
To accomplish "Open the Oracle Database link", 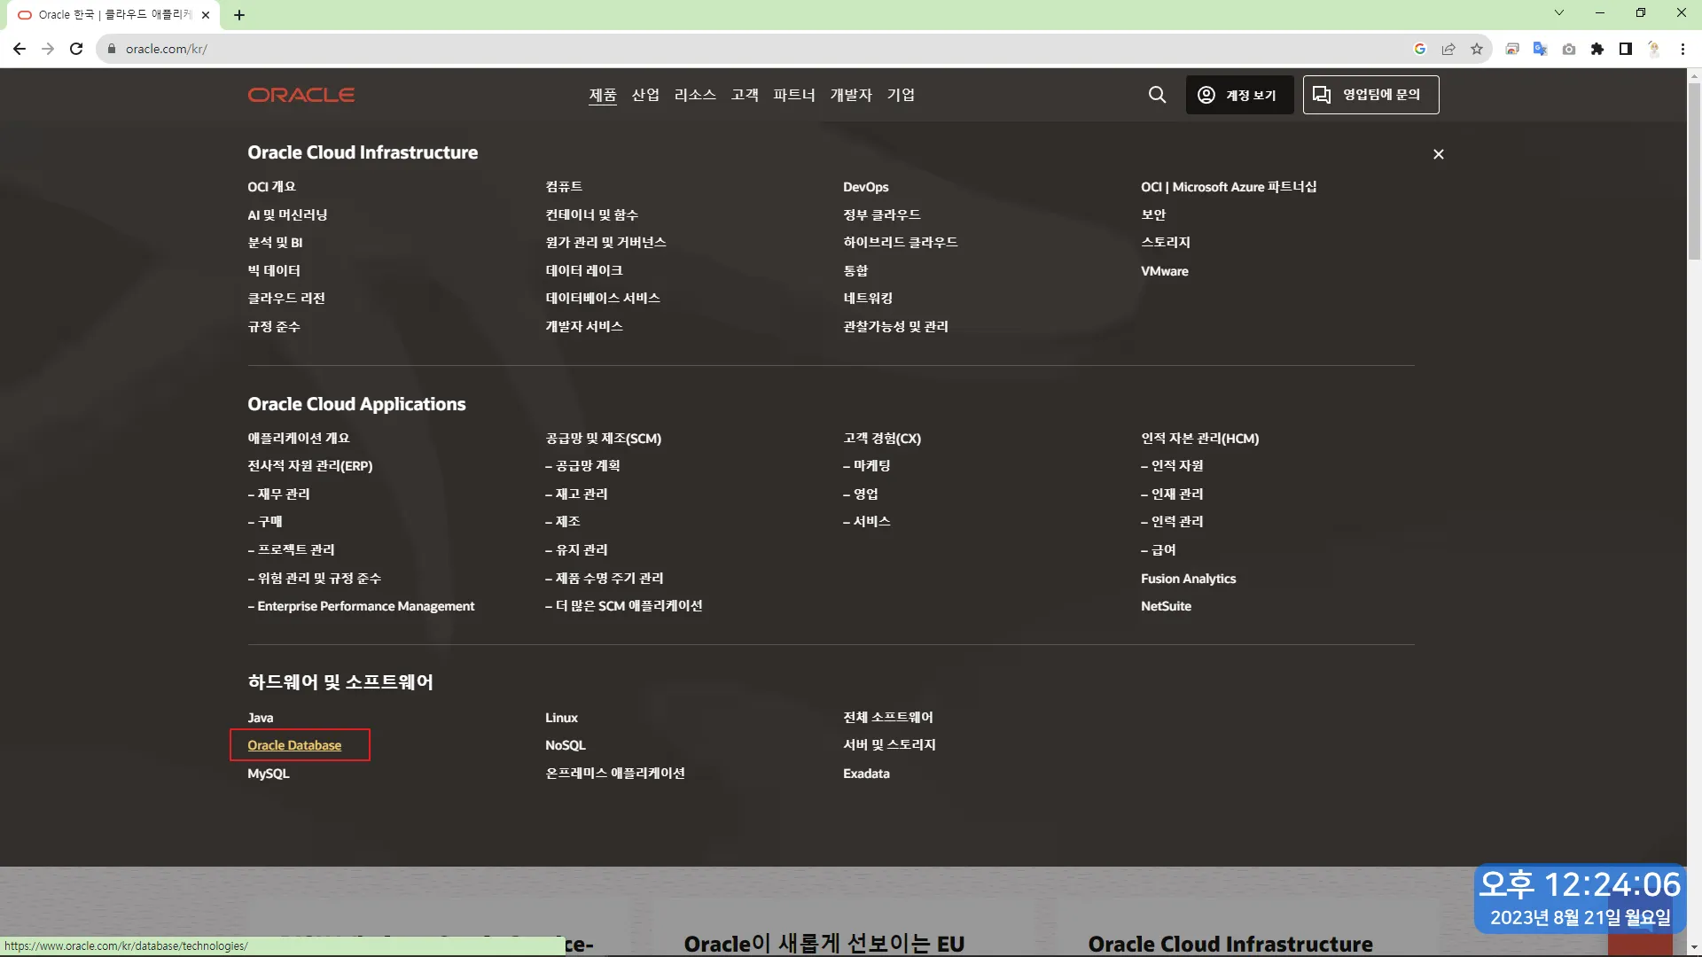I will tap(294, 745).
